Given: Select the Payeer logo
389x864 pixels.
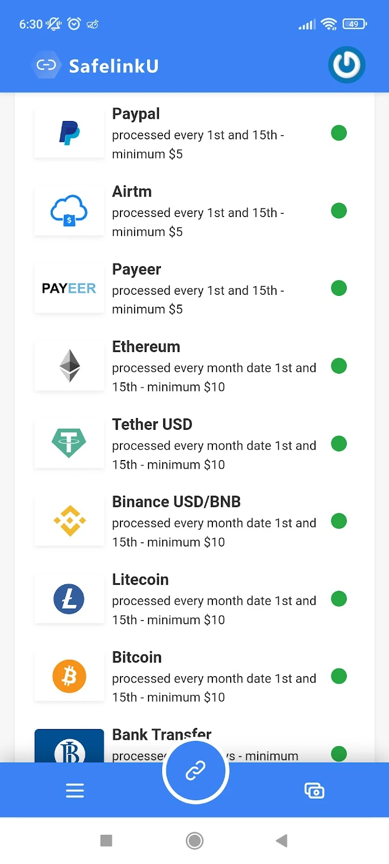Looking at the screenshot, I should click(69, 288).
